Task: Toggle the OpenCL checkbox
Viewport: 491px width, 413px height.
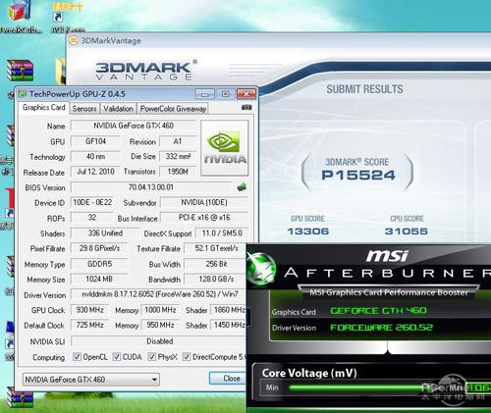Action: click(x=77, y=357)
